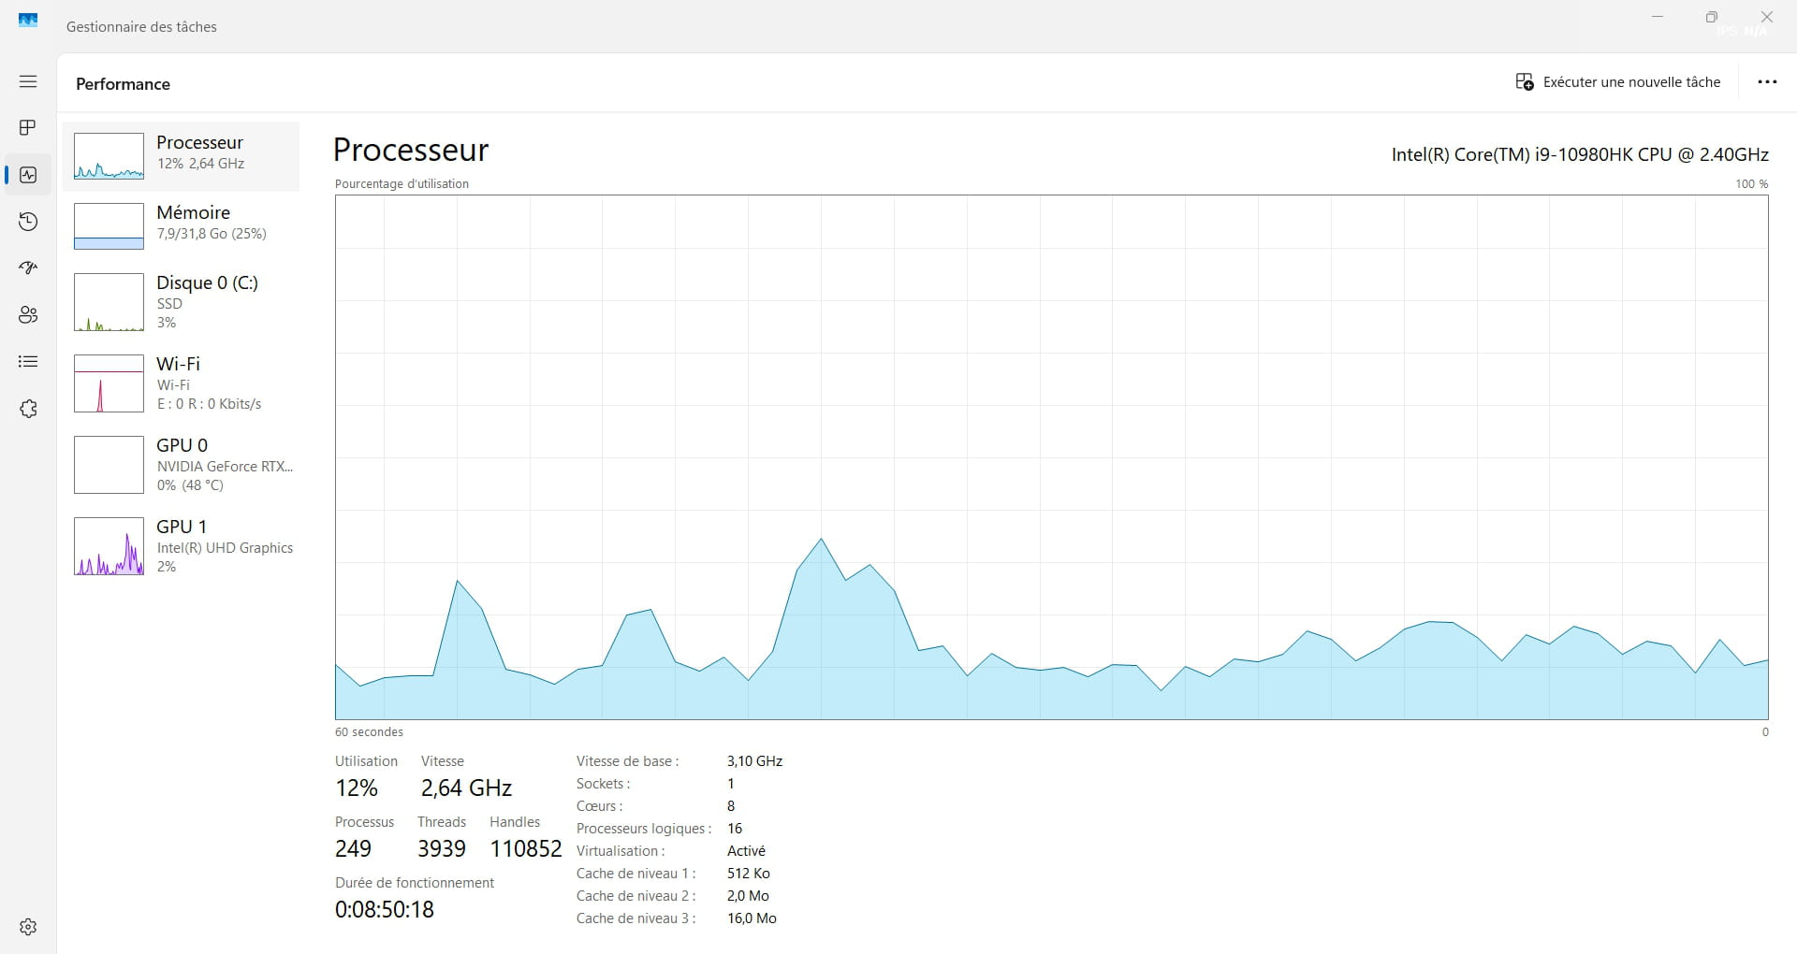Click the Cache de niveau 1 512 Ko value
Screen dimensions: 1797x954
tap(749, 874)
